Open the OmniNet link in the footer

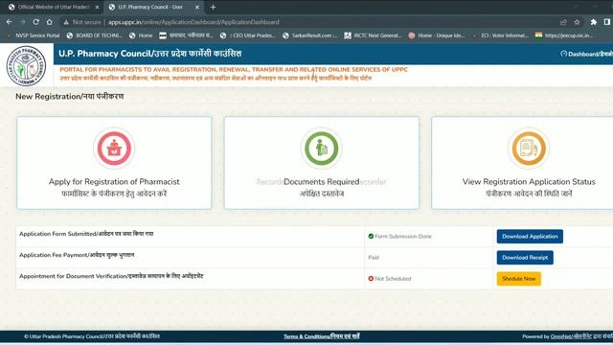[571, 336]
